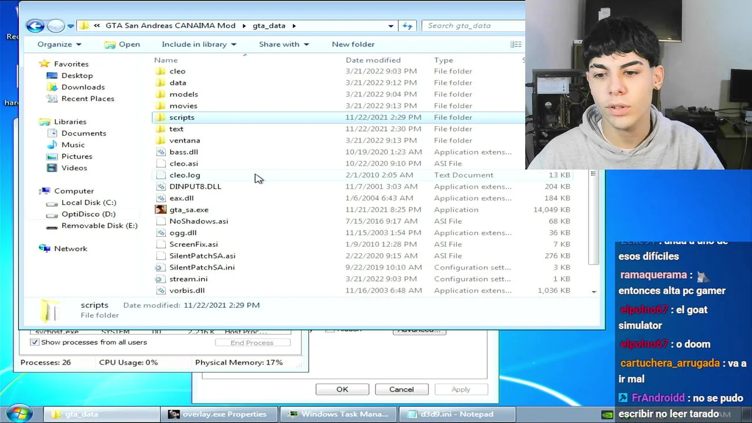Click OK in the properties dialog
The image size is (752, 423).
tap(342, 390)
